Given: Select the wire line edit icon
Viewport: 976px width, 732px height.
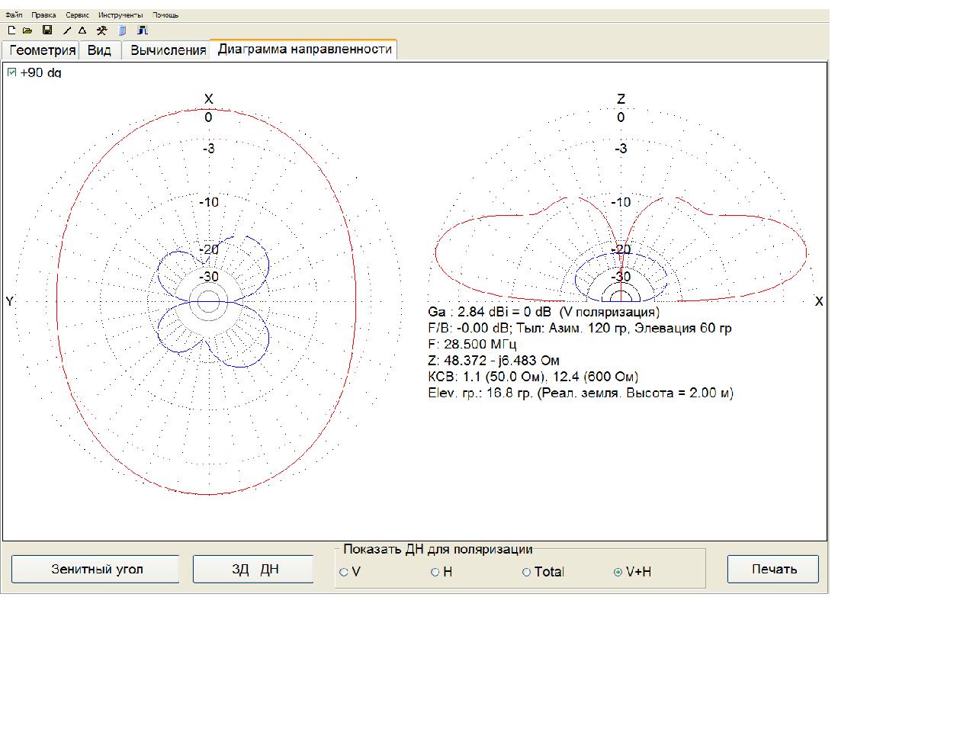Looking at the screenshot, I should click(67, 30).
